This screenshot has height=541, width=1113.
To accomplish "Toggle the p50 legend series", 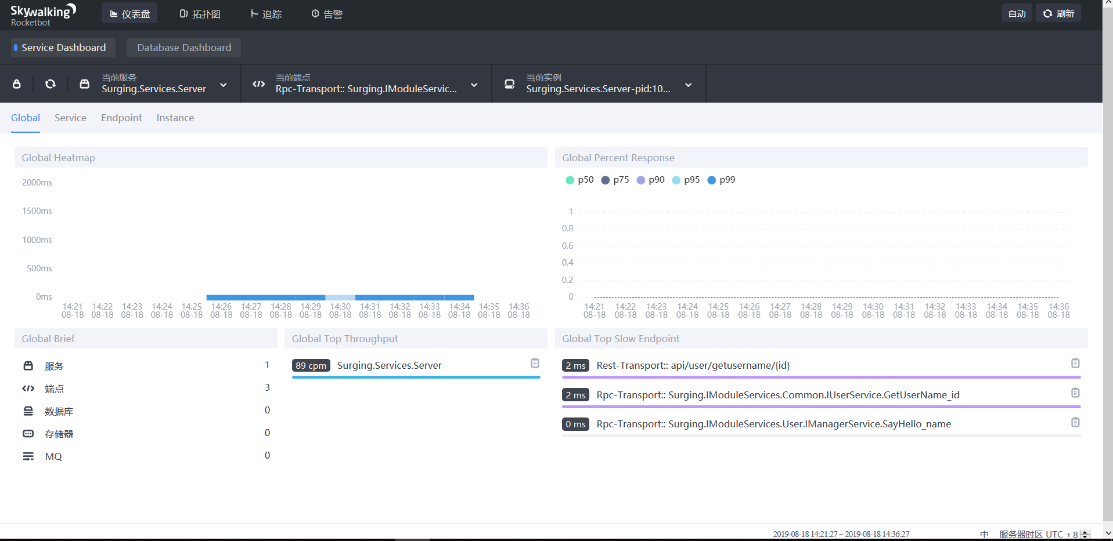I will pos(579,180).
